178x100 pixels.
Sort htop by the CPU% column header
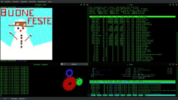click(125, 81)
